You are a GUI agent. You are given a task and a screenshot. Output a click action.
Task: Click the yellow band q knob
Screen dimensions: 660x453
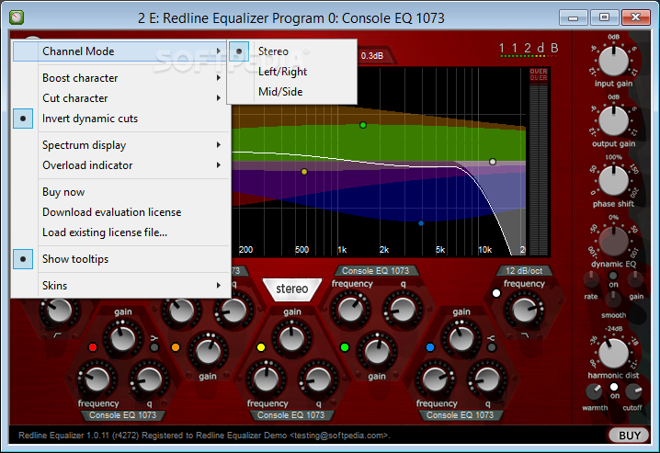tap(318, 379)
